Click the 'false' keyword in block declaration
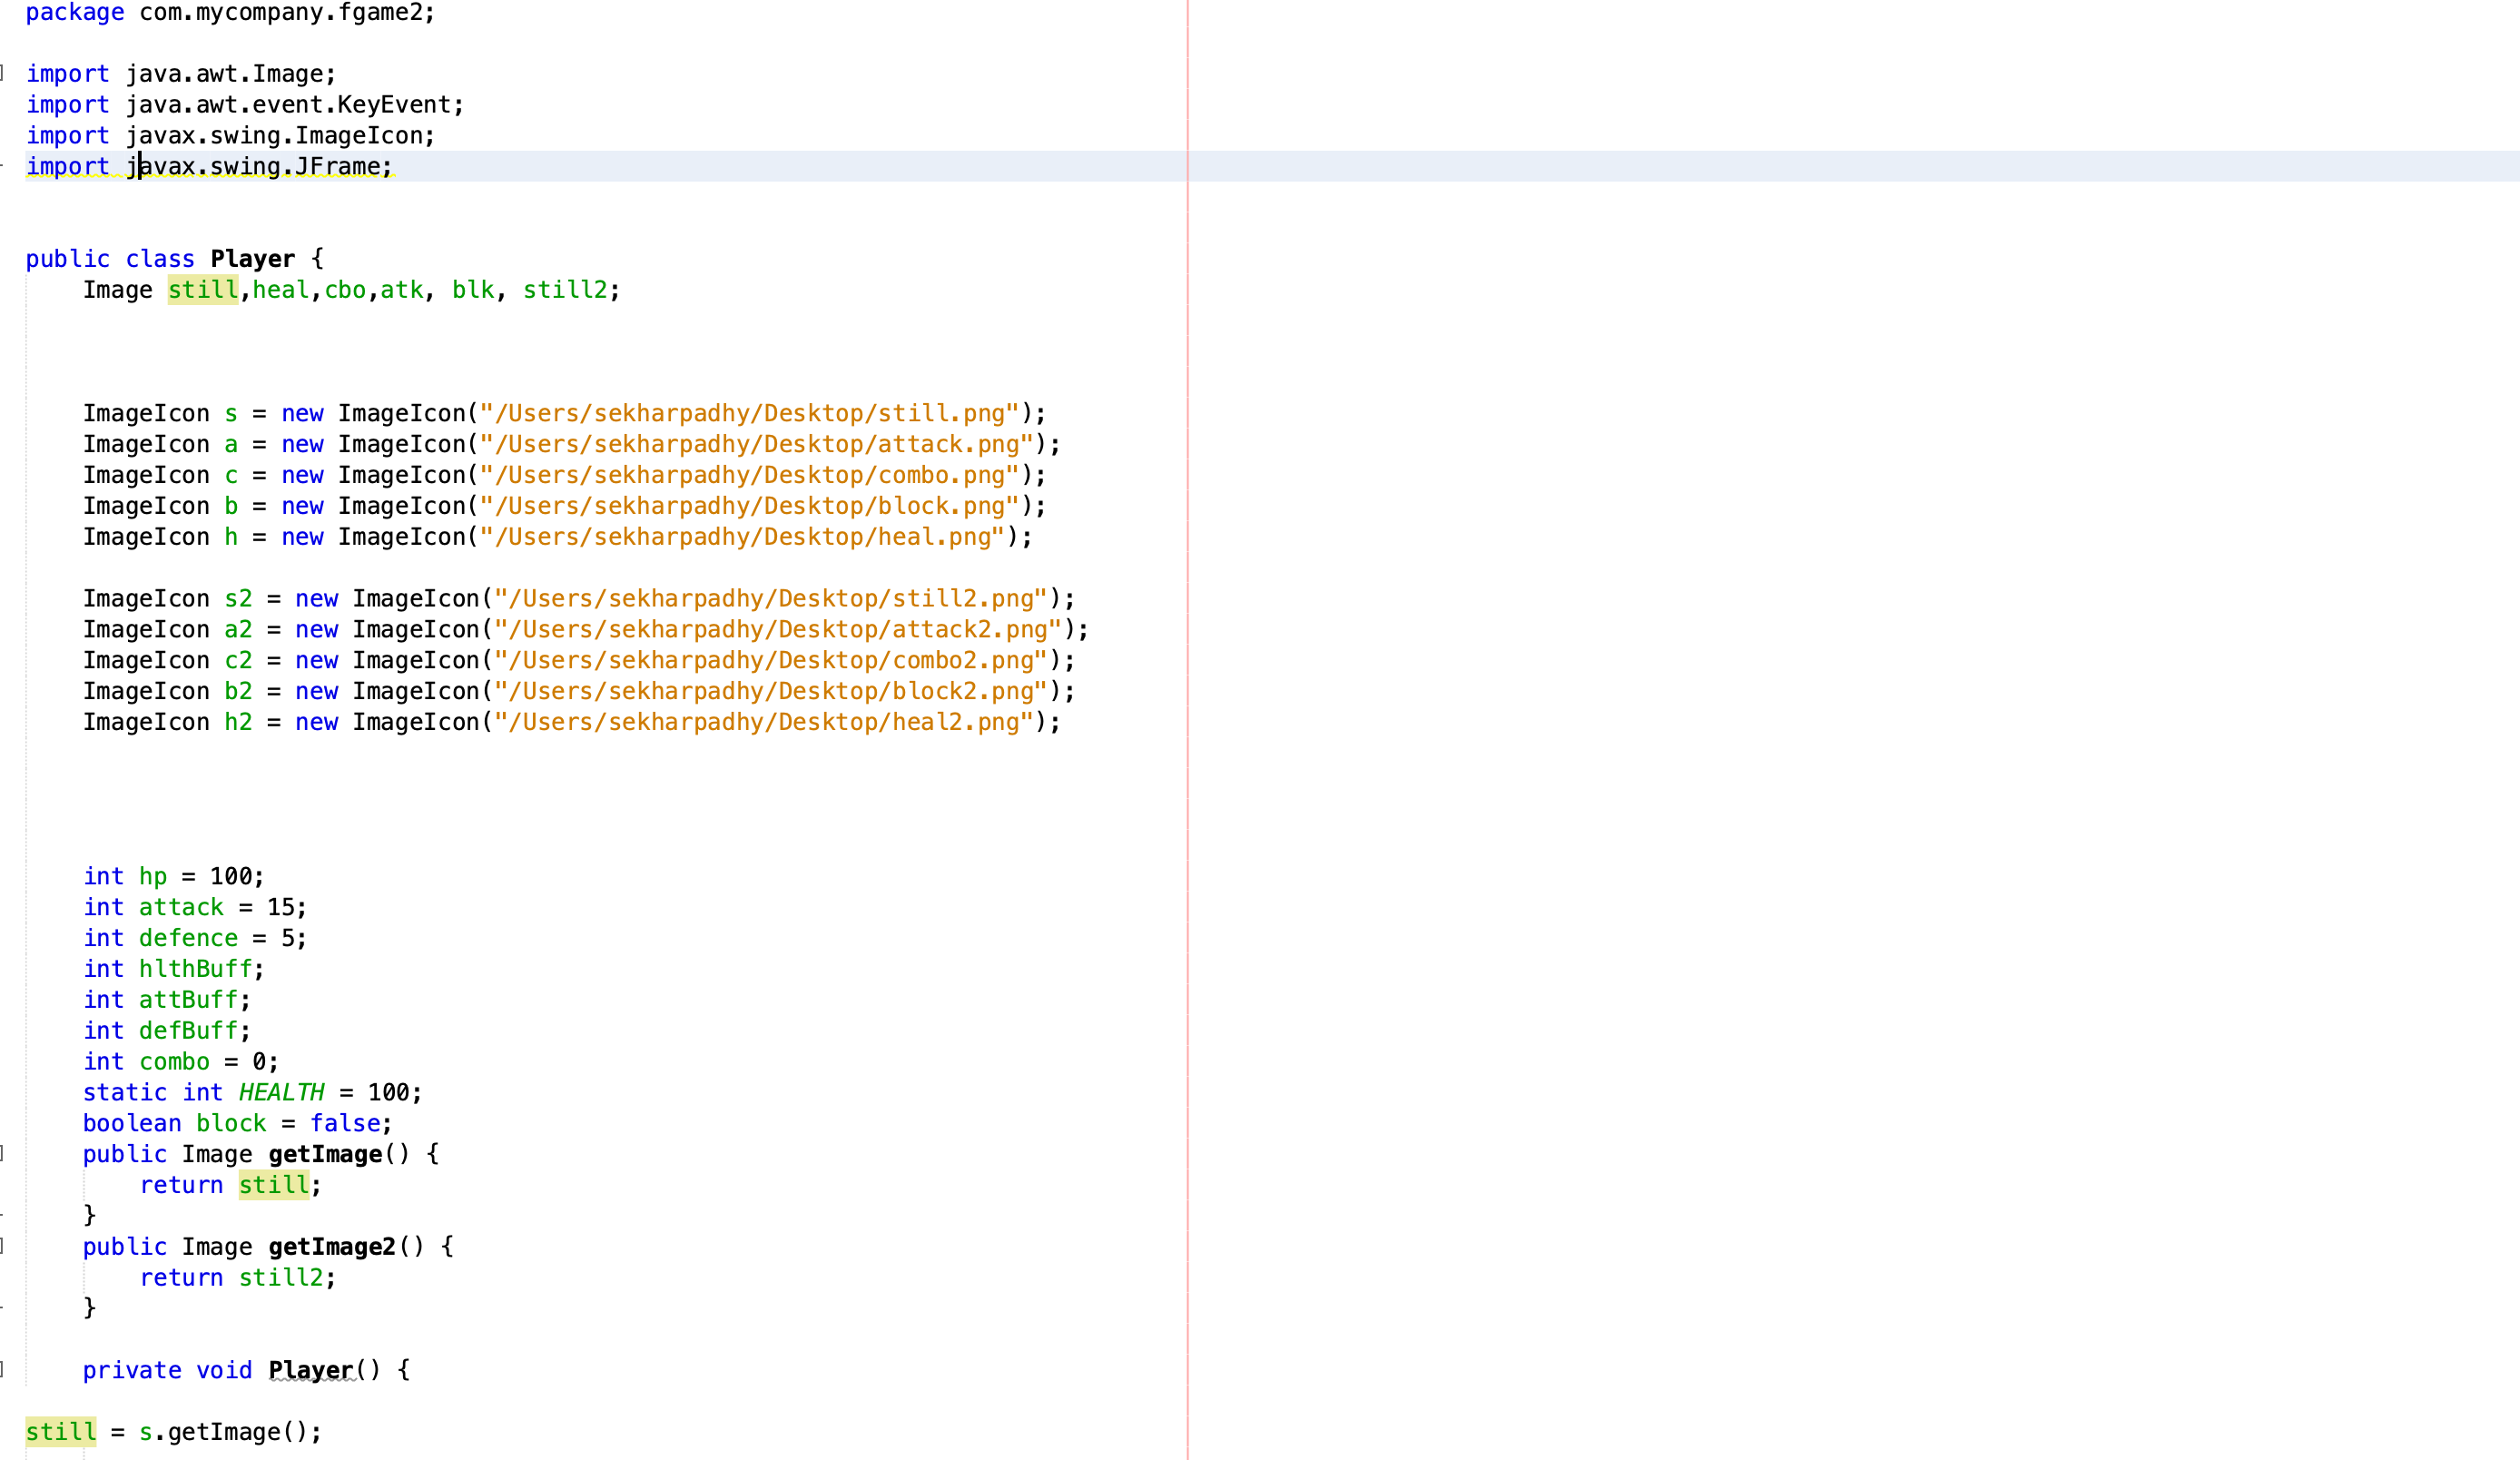 (345, 1123)
